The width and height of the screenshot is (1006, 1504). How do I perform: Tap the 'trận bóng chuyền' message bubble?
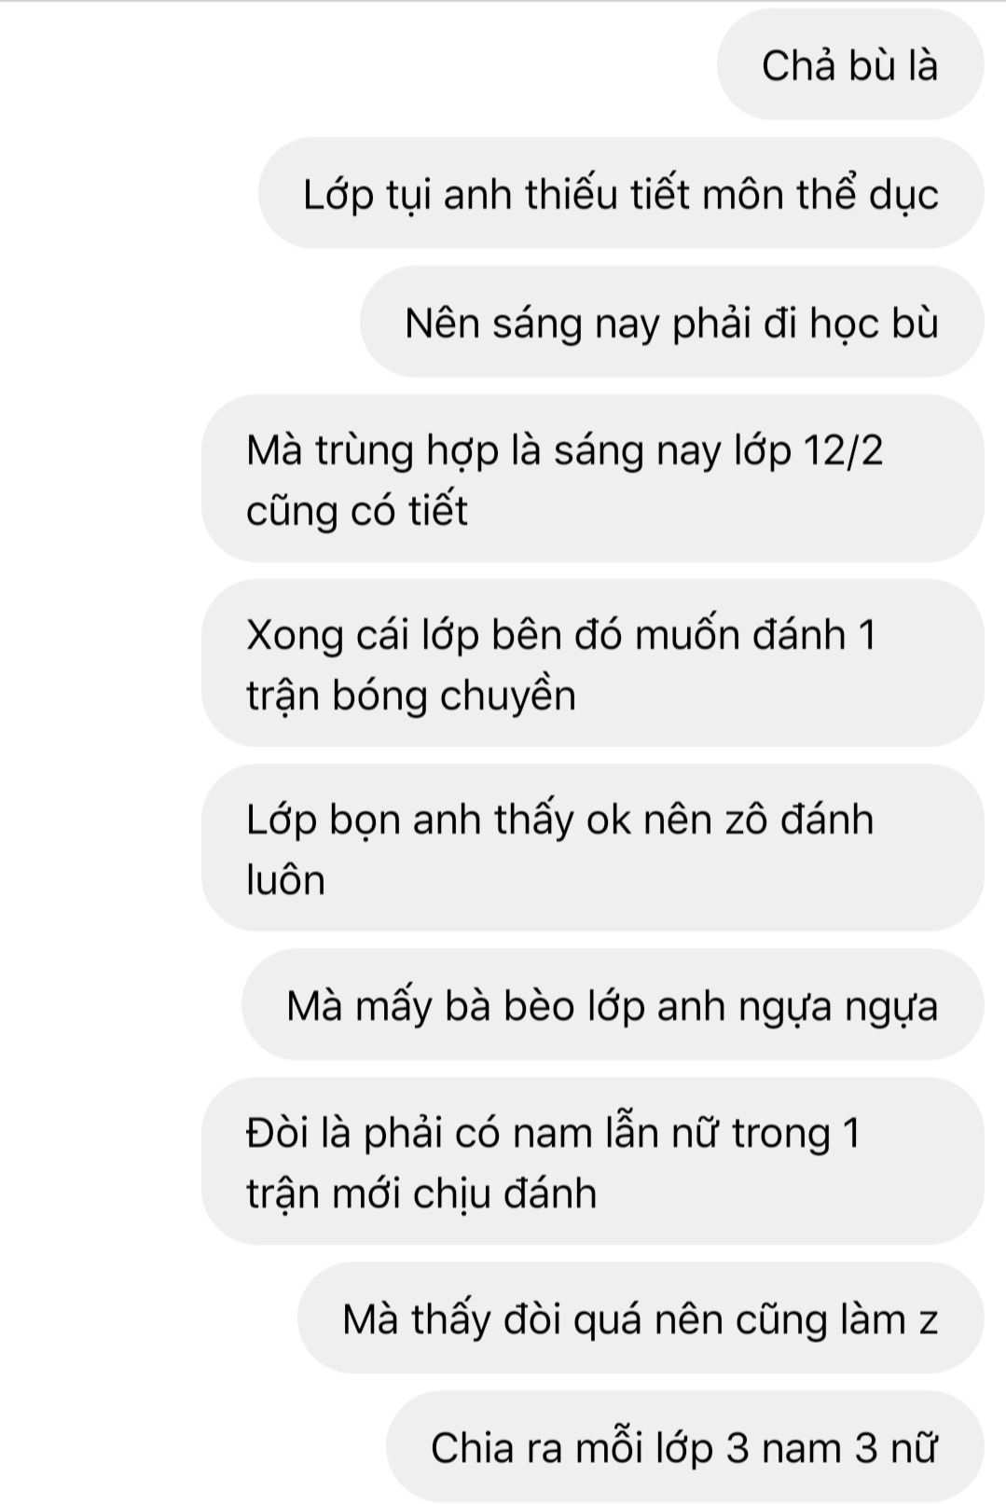pos(593,663)
